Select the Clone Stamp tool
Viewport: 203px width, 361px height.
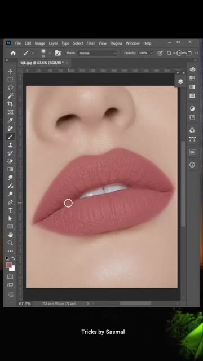click(x=10, y=145)
